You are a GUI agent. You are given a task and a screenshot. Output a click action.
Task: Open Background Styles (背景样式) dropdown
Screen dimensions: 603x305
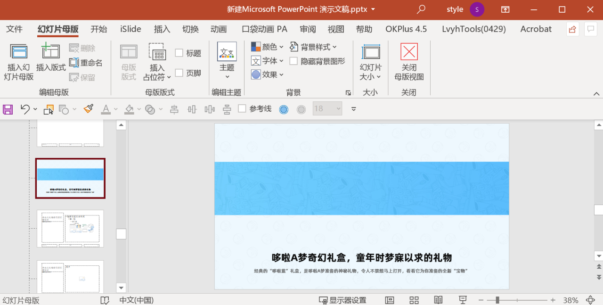point(313,47)
